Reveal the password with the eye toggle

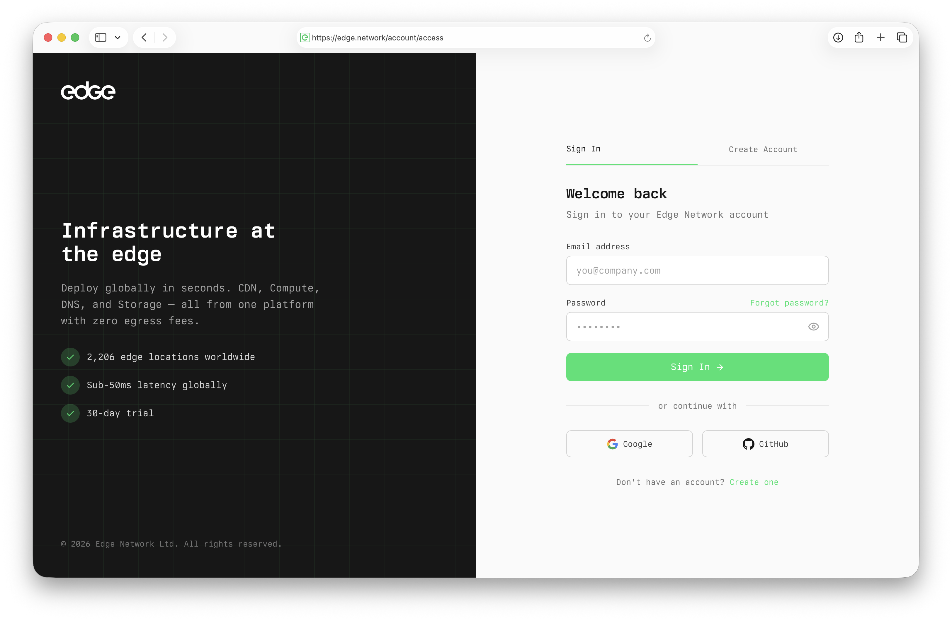(x=814, y=327)
